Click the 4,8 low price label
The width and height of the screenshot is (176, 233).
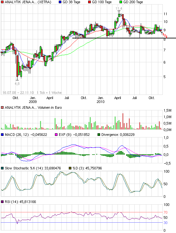coord(17,84)
